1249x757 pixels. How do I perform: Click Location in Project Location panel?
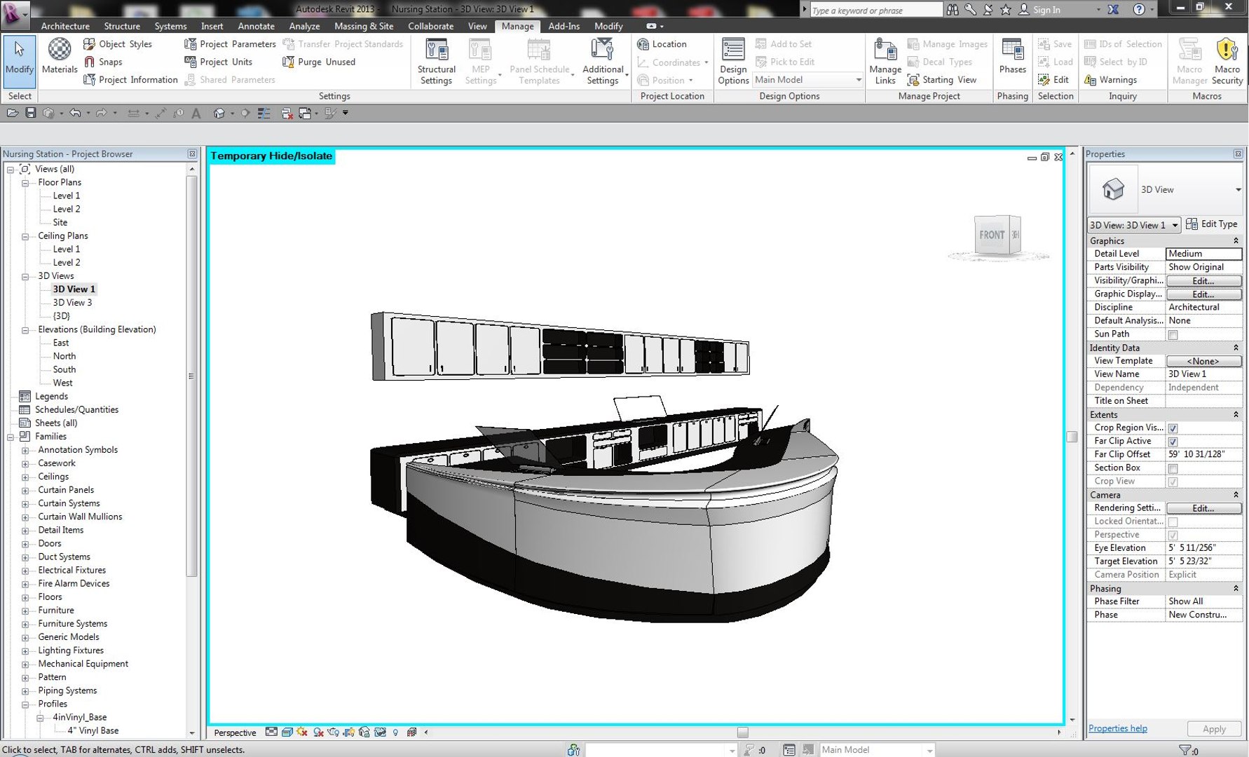pos(662,43)
